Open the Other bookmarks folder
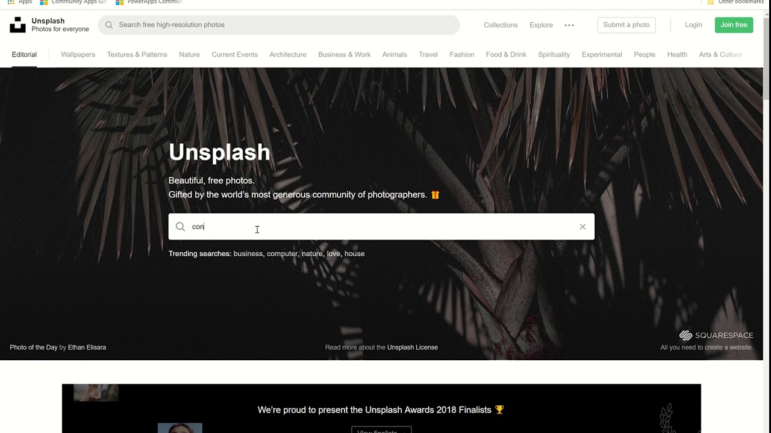Screen dimensions: 771x433 click(x=735, y=2)
